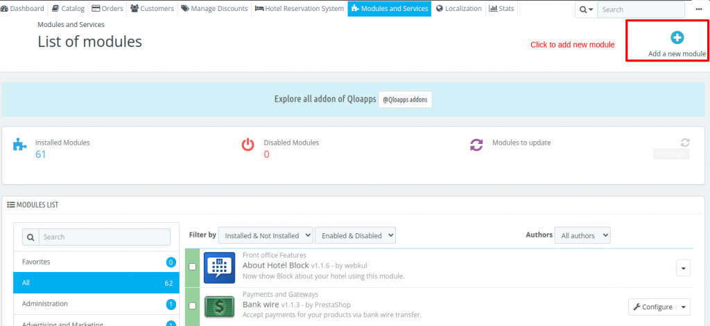Expand the About Hotel Block actions dropdown

(683, 268)
